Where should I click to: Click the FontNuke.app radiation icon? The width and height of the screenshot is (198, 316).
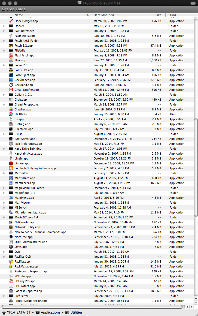11,70
